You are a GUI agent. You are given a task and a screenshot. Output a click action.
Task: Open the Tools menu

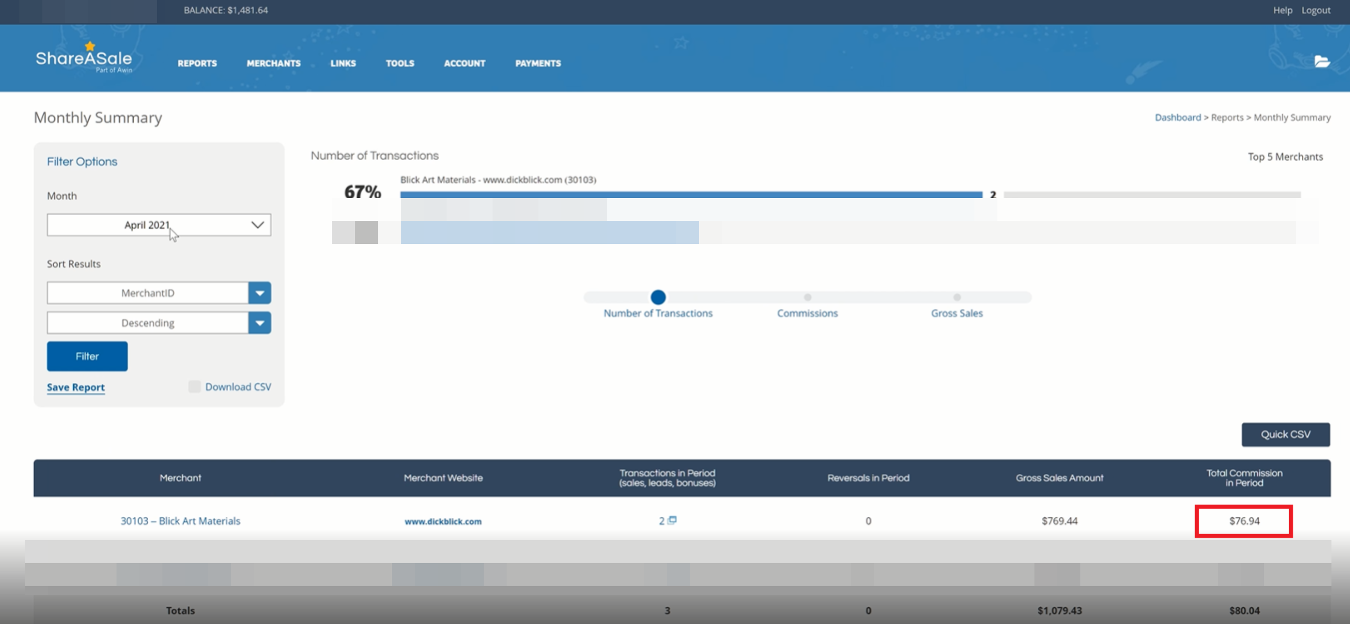point(400,64)
